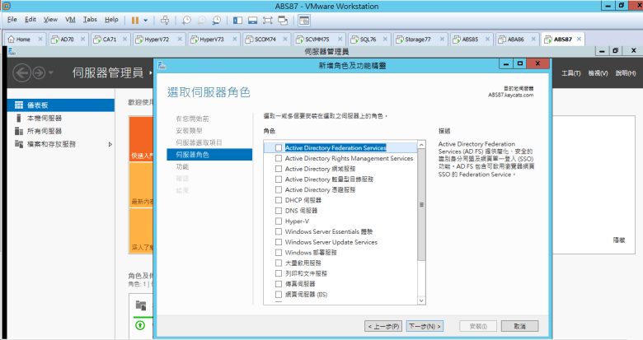Click the VMware pause button in toolbar

coord(136,19)
